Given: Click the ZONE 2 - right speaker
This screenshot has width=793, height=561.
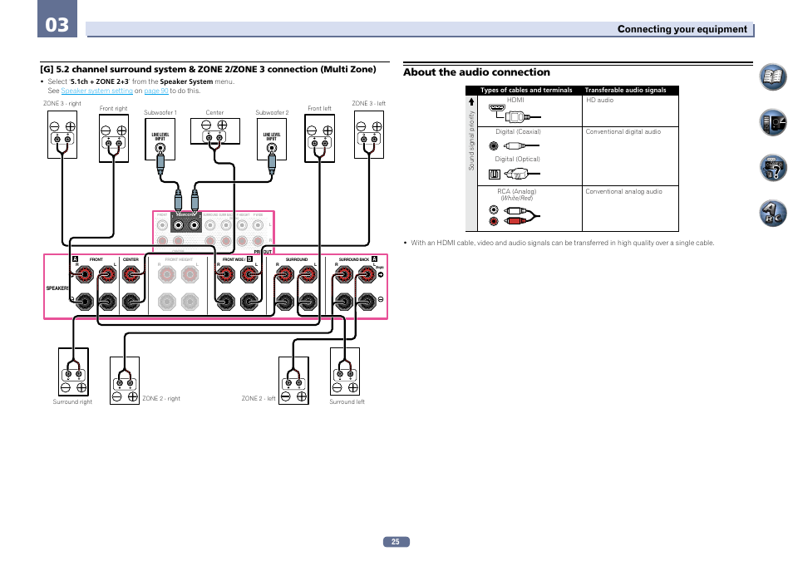Looking at the screenshot, I should pyautogui.click(x=125, y=381).
